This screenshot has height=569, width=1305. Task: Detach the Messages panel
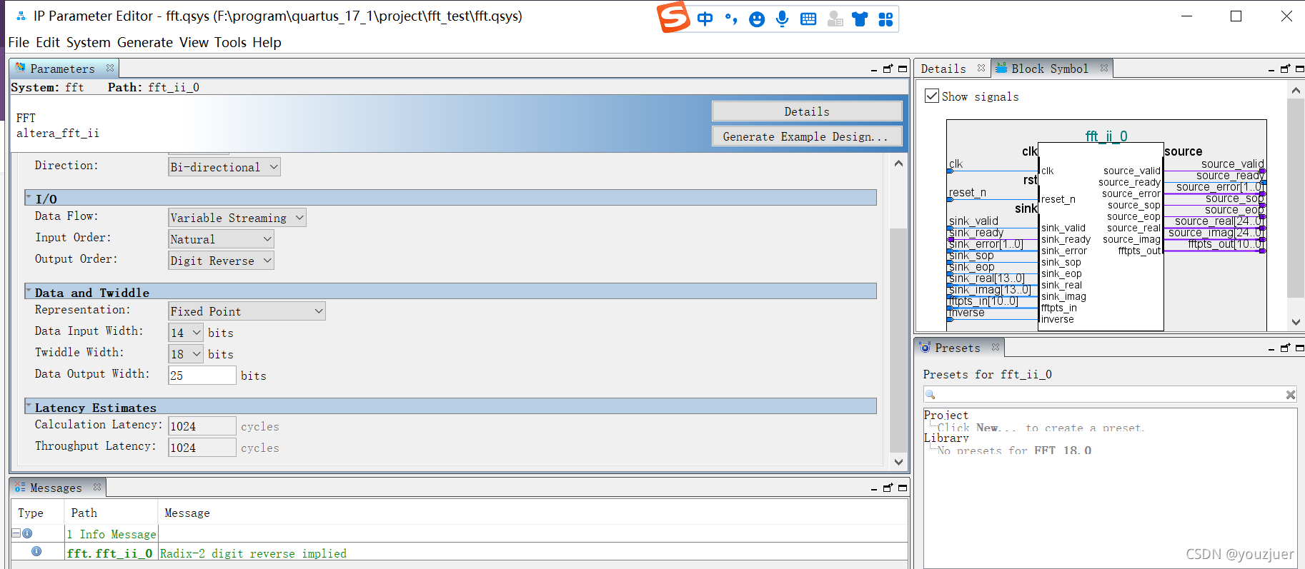(x=888, y=488)
